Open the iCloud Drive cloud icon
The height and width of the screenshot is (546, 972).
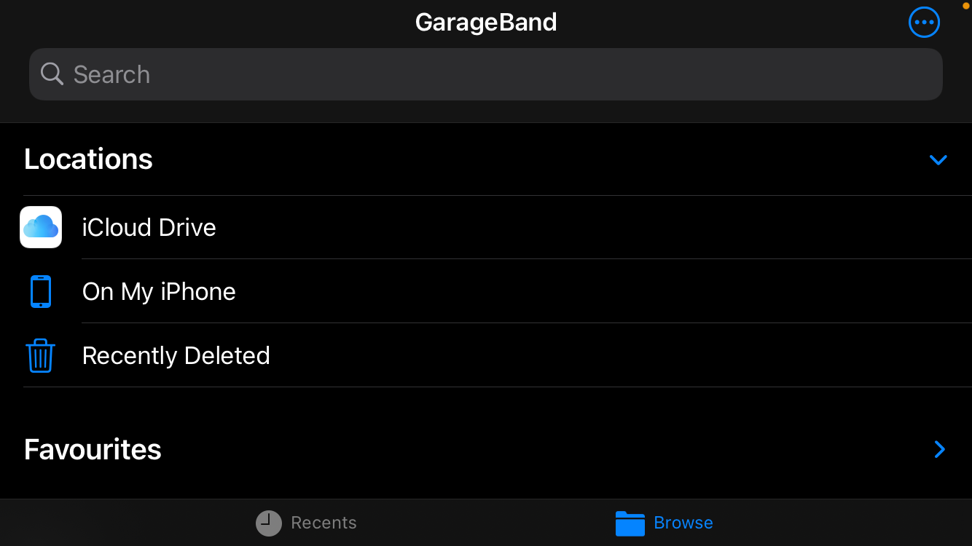(41, 226)
